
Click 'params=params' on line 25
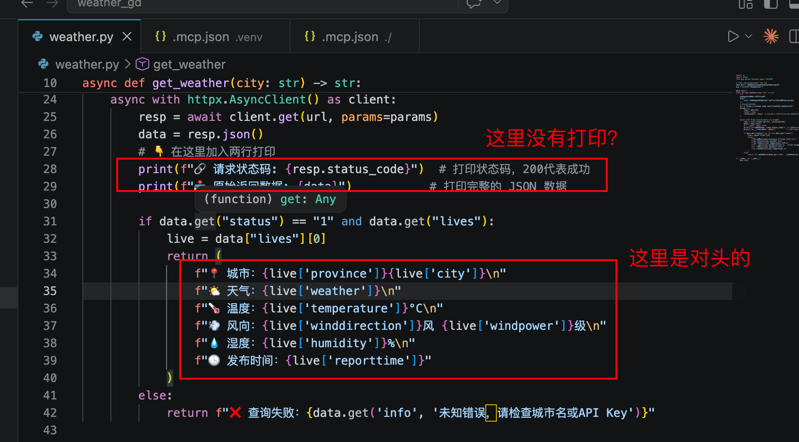point(386,117)
